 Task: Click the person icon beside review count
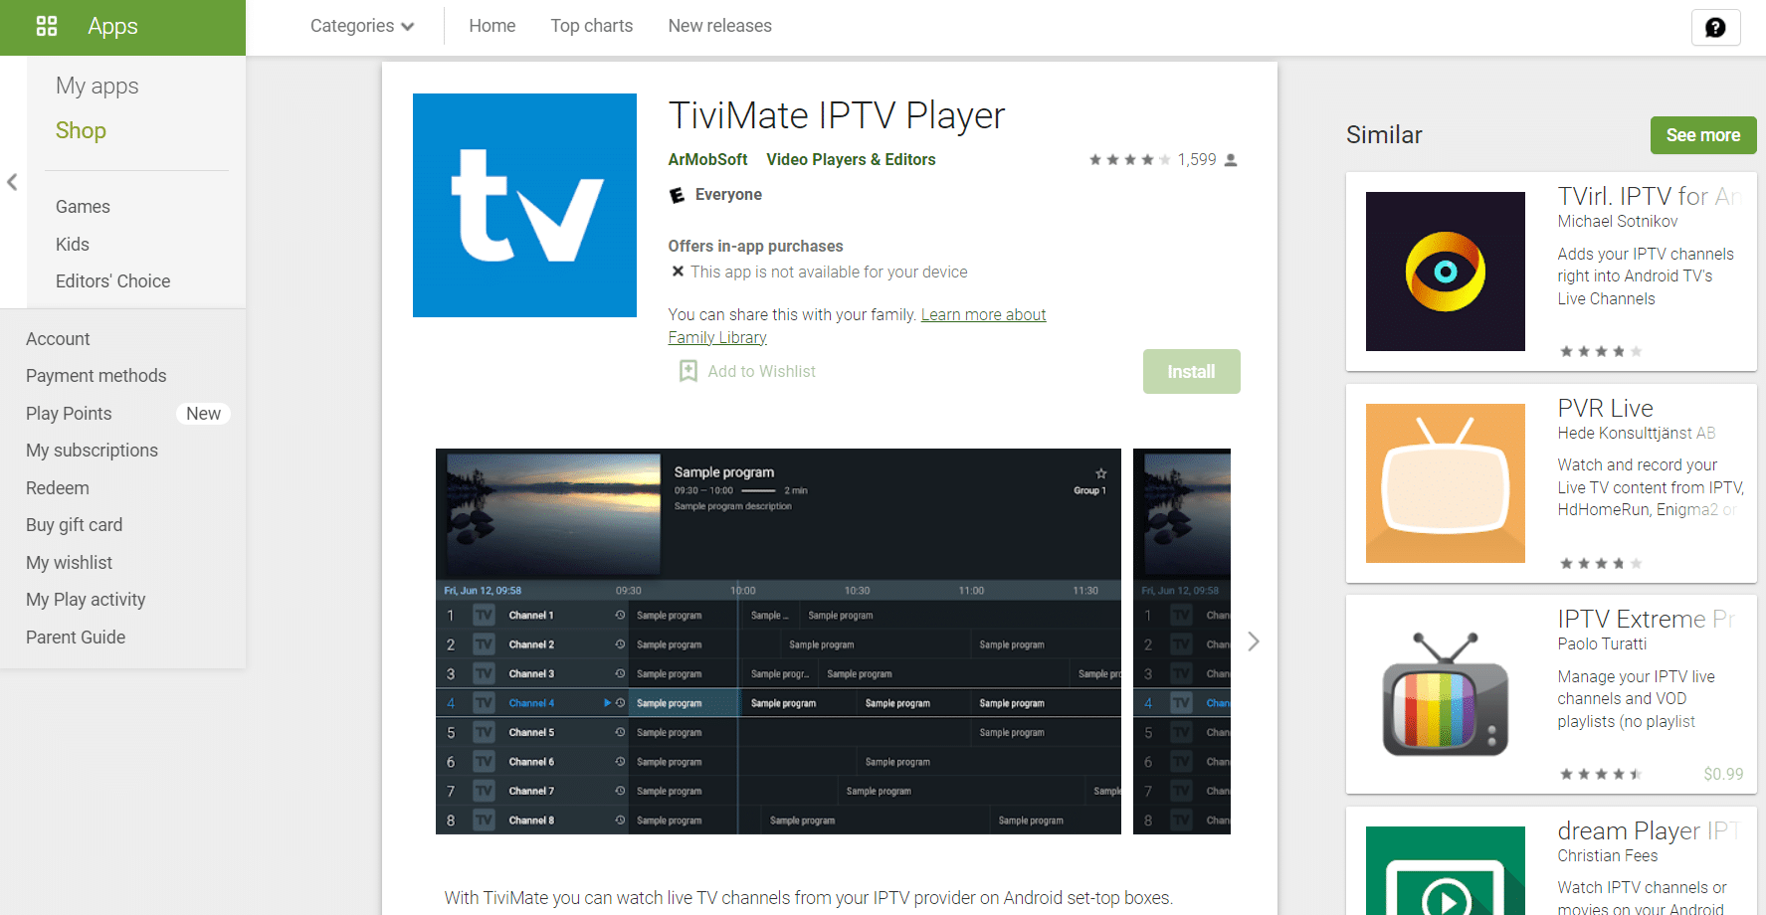coord(1230,159)
